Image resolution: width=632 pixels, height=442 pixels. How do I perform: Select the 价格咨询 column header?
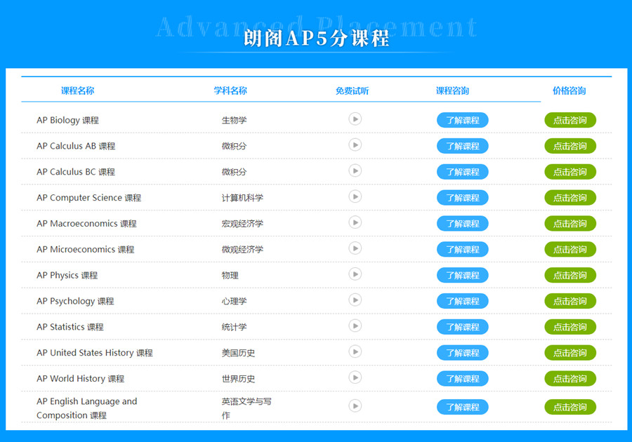tap(569, 91)
